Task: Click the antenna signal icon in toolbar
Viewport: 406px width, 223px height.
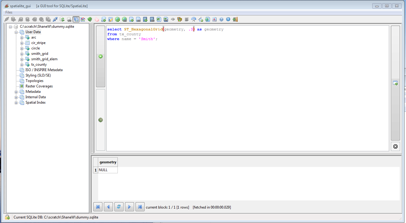Action: pos(194,19)
